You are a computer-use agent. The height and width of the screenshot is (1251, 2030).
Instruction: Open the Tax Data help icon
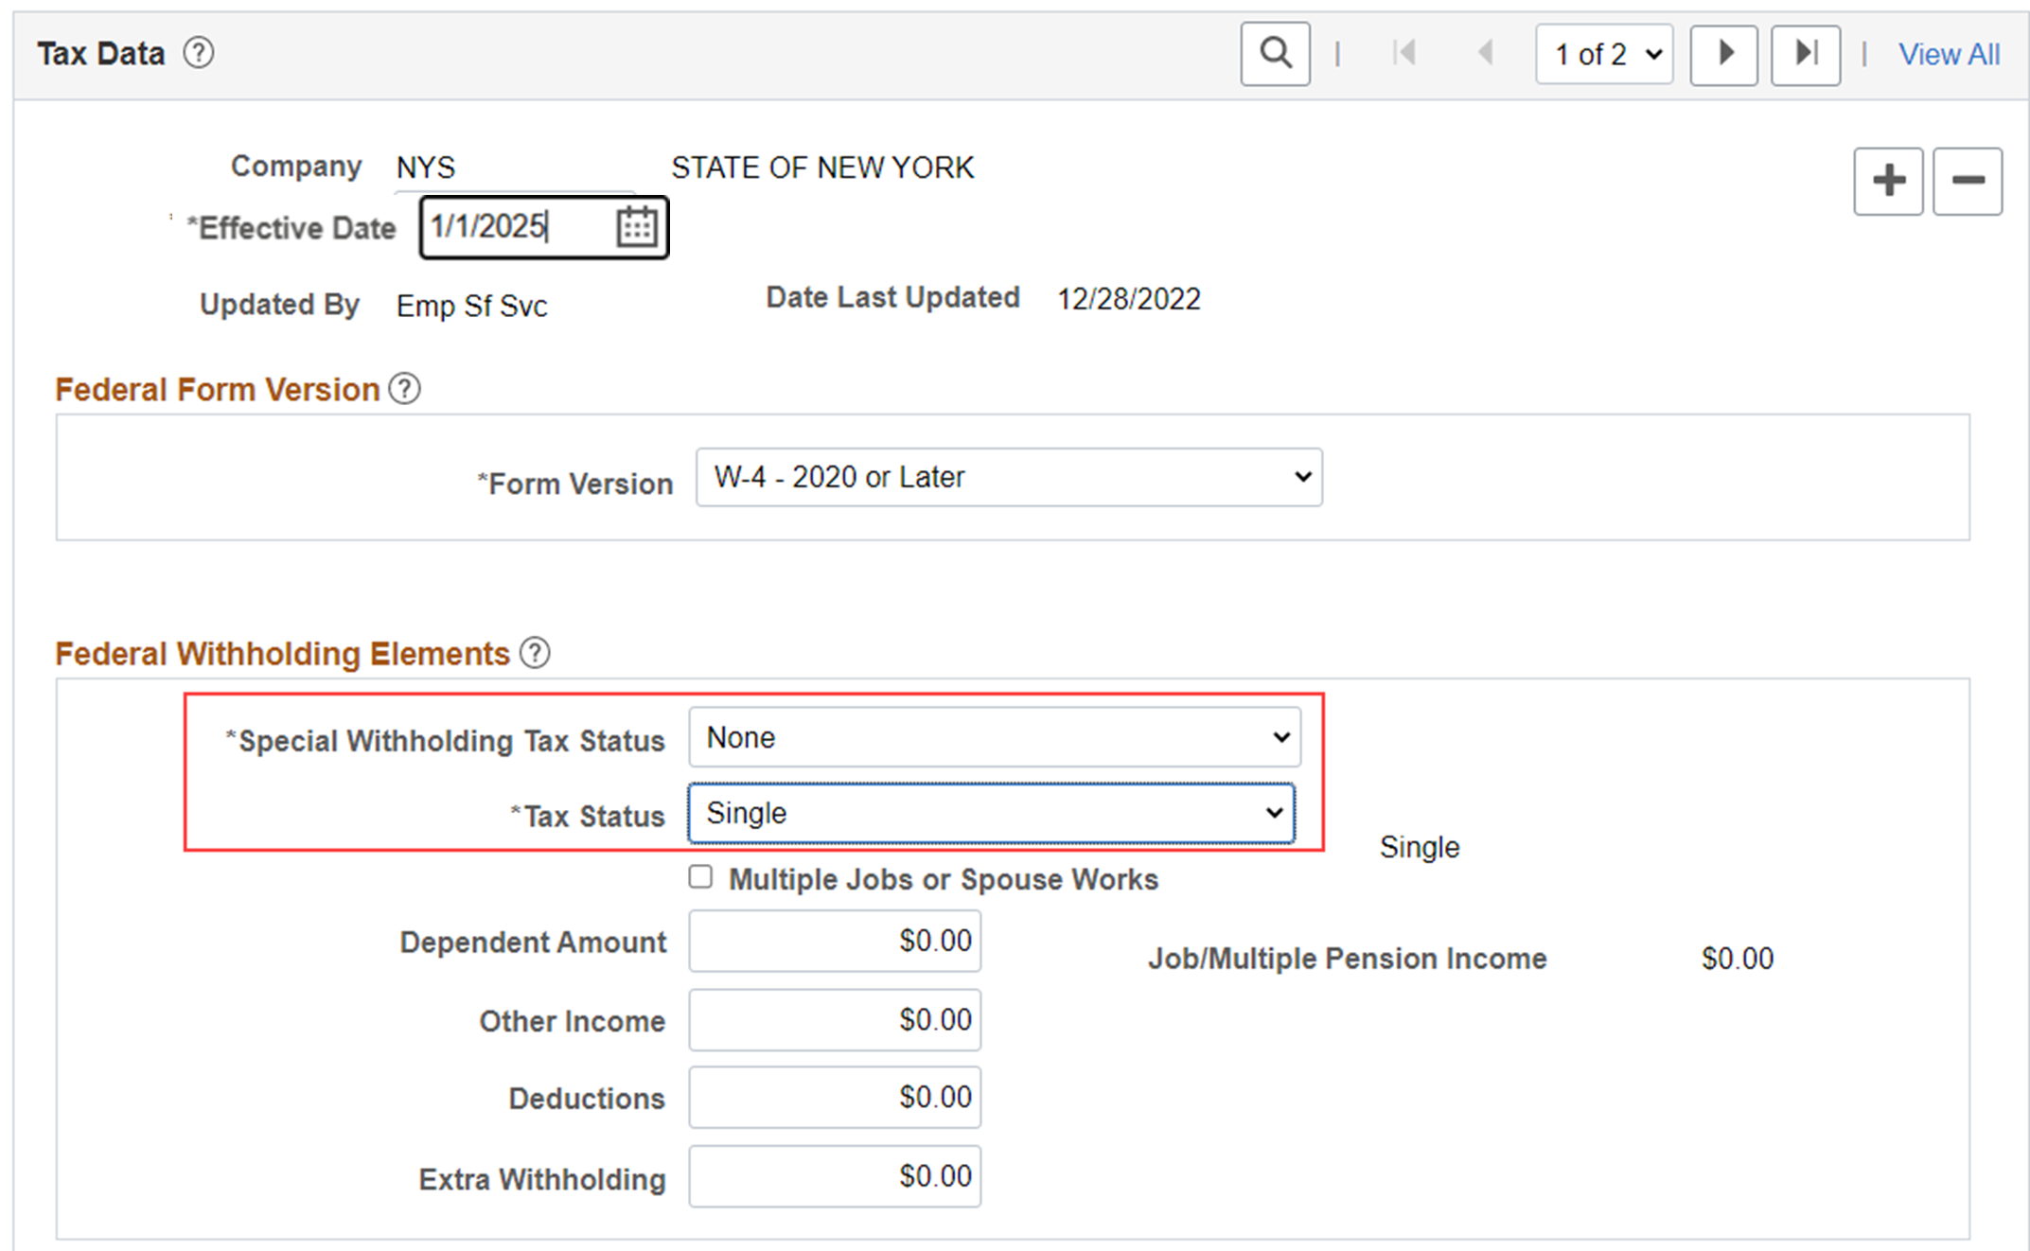(x=199, y=53)
